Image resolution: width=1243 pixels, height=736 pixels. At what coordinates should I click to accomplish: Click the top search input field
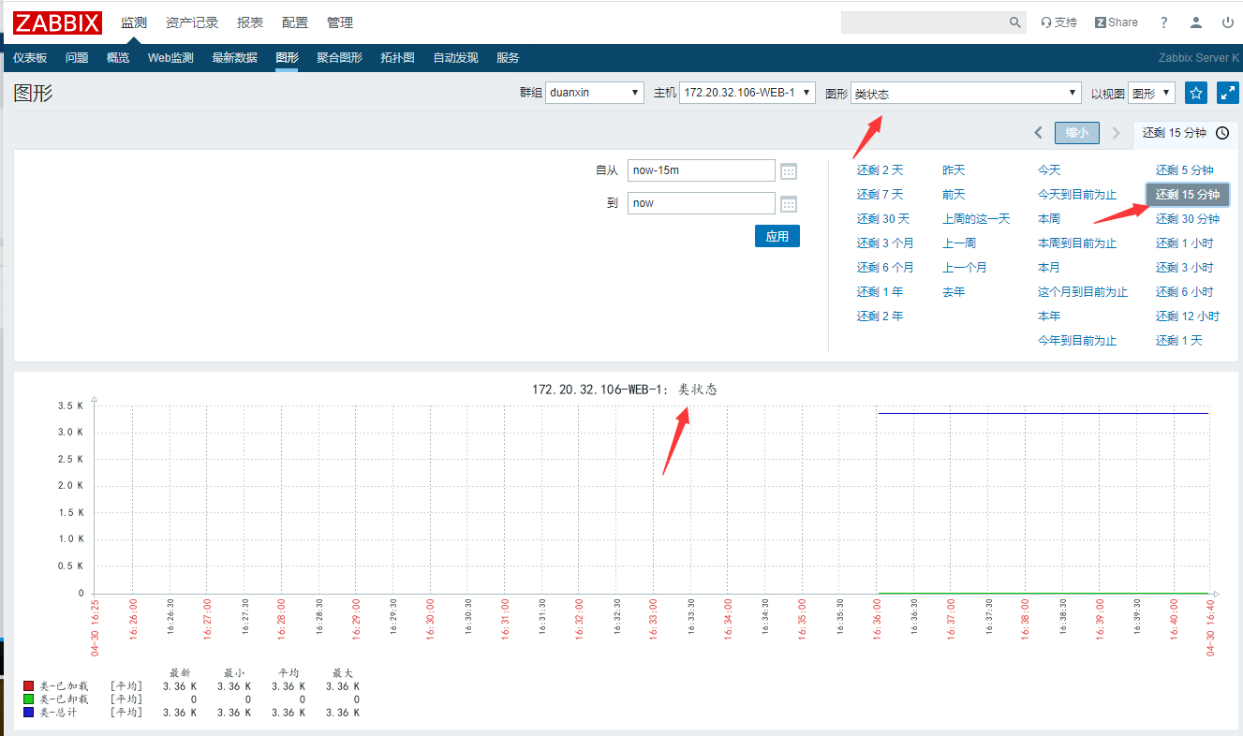[923, 22]
